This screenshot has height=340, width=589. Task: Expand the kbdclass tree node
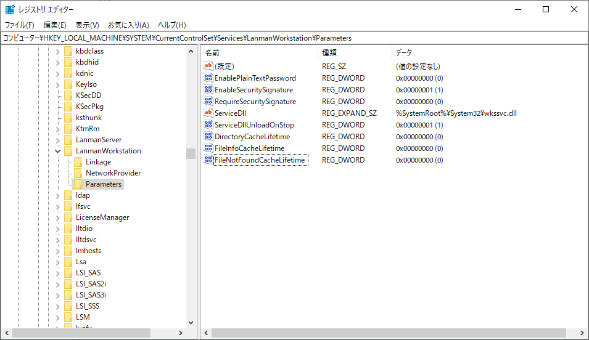[57, 51]
